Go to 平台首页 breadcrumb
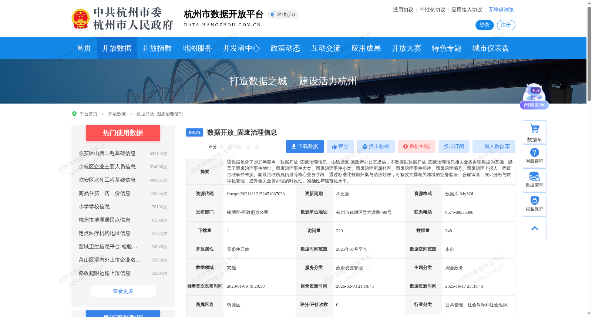This screenshot has height=317, width=592. tap(89, 114)
